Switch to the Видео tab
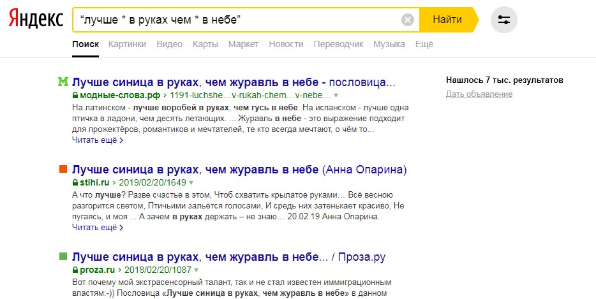 click(170, 45)
